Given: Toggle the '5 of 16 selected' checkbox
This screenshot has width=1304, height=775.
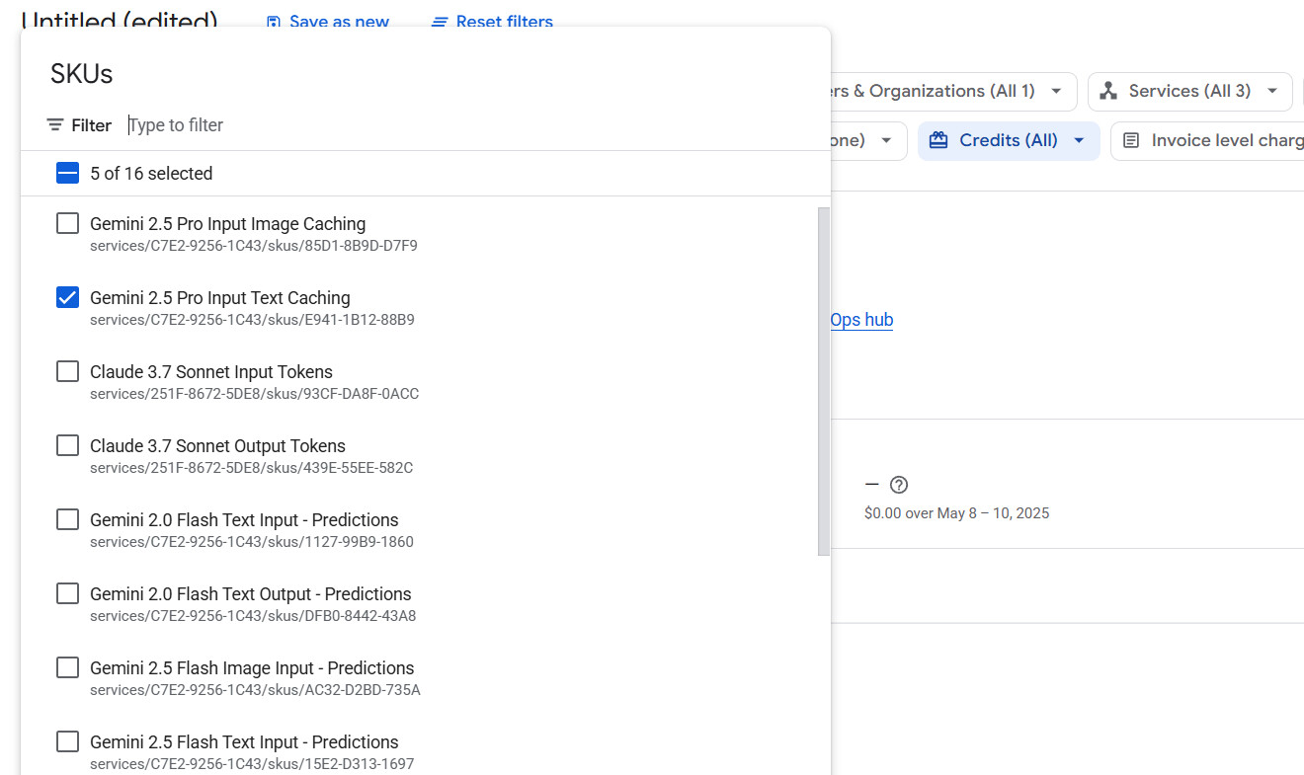Looking at the screenshot, I should 67,174.
